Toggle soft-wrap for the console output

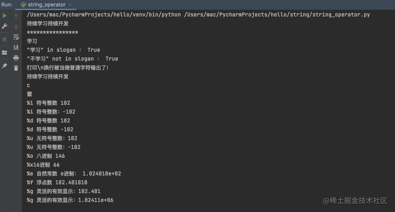16,37
